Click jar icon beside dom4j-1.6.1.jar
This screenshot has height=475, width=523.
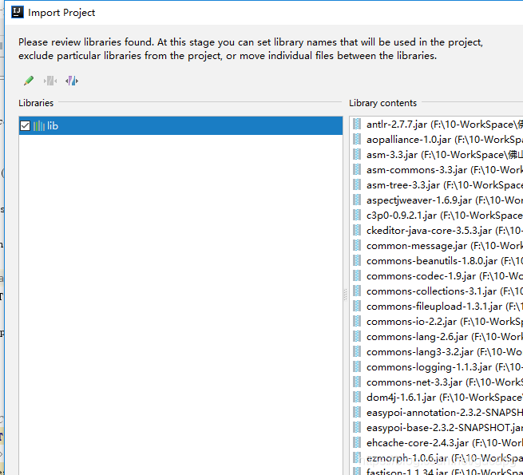click(357, 398)
